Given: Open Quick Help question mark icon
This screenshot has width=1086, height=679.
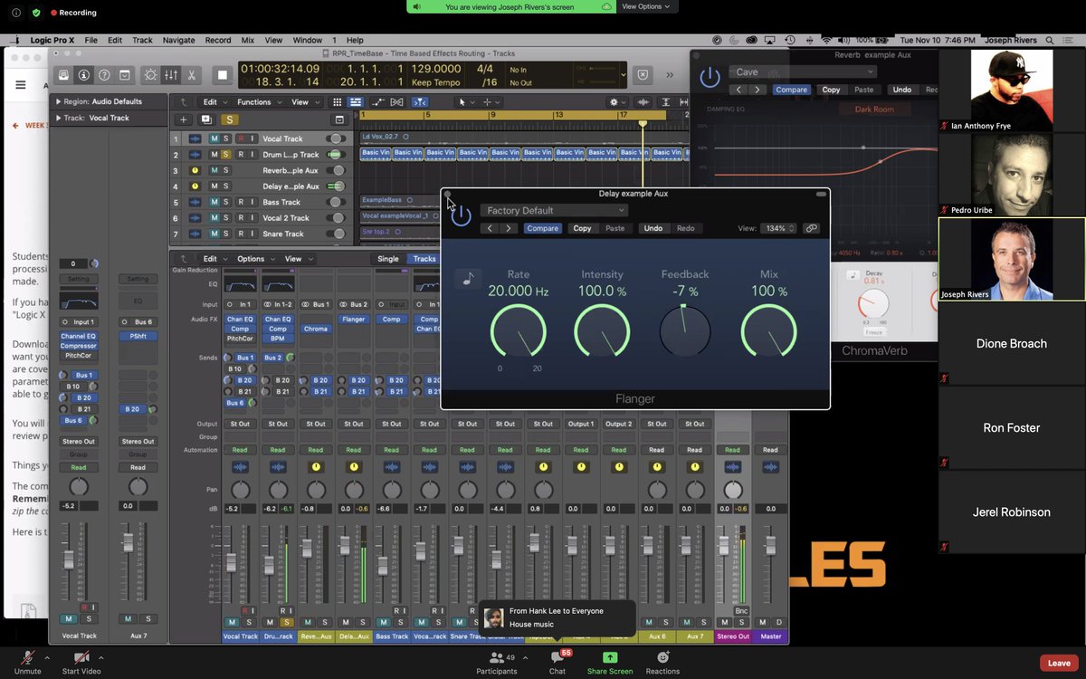Looking at the screenshot, I should pos(104,75).
